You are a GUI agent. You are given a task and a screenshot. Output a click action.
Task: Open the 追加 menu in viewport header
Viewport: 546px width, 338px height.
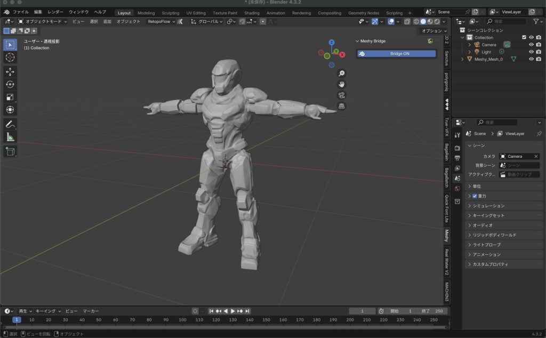point(107,21)
